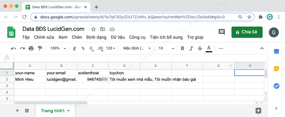Click the print icon in toolbar
This screenshot has width=285, height=117.
pyautogui.click(x=31, y=48)
